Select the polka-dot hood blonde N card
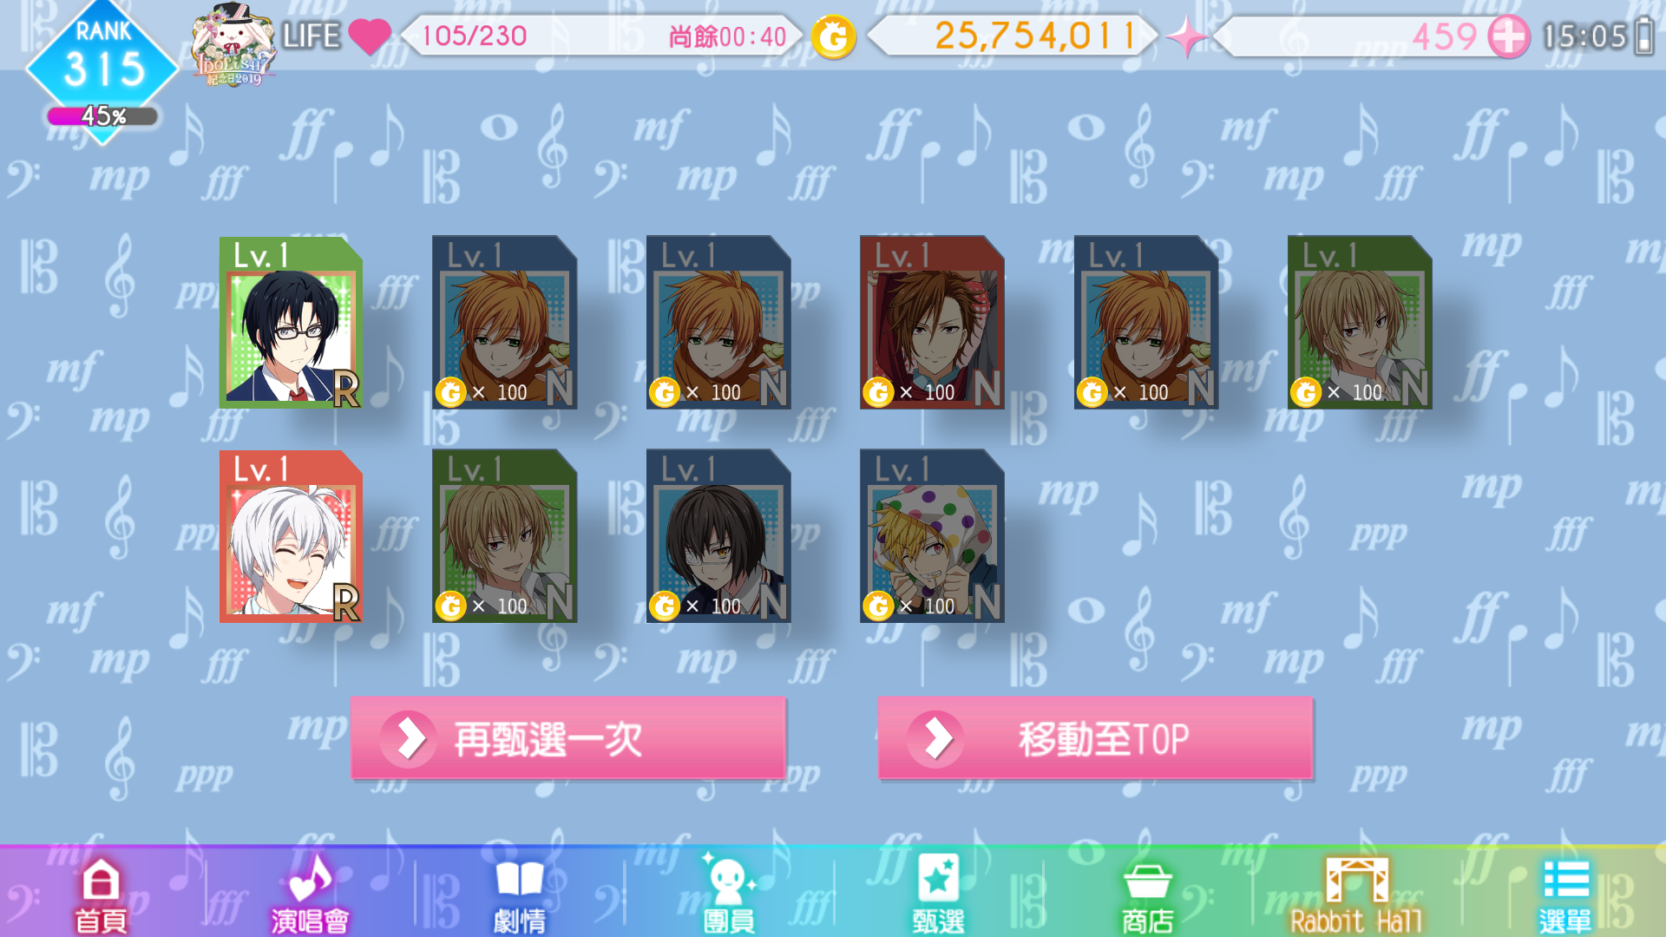This screenshot has height=937, width=1666. pos(932,535)
